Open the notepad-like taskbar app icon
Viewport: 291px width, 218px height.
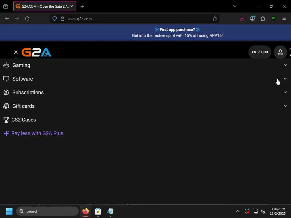(x=110, y=211)
